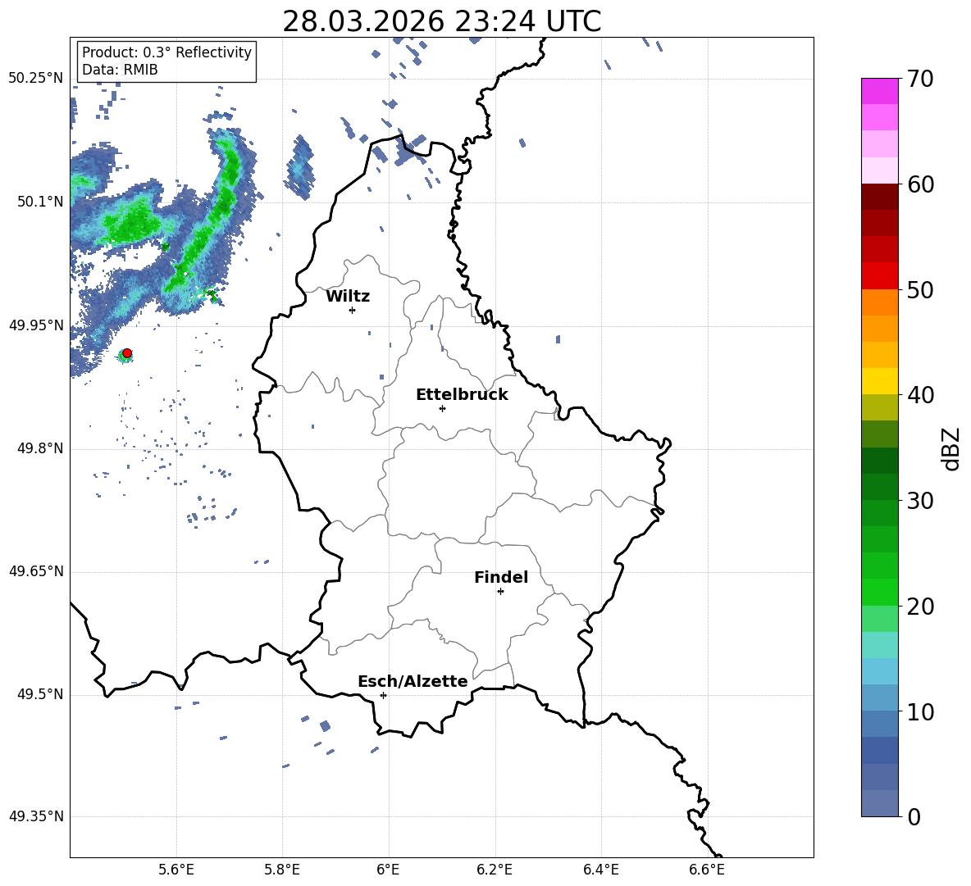The width and height of the screenshot is (971, 886).
Task: Click the Product: 0.3° Reflectivity label
Action: pos(166,52)
